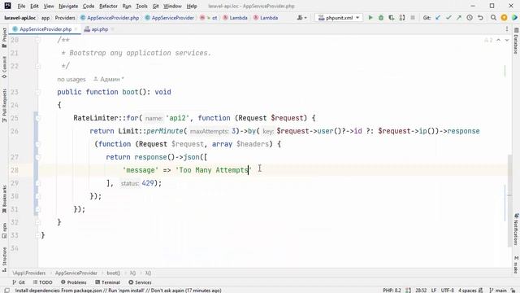The height and width of the screenshot is (293, 520).
Task: Open the main Git branch selector
Action: click(x=498, y=291)
